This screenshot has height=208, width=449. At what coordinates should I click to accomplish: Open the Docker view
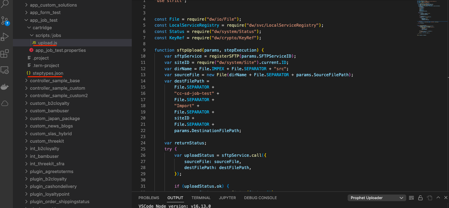[x=5, y=87]
